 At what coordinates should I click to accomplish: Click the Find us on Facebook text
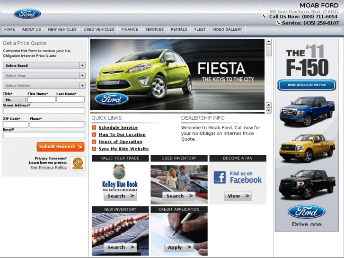(246, 178)
